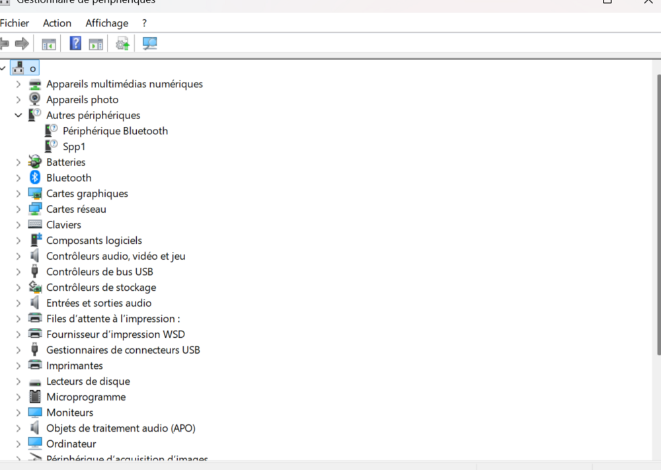661x470 pixels.
Task: Select the Spp1 unknown device
Action: click(74, 147)
